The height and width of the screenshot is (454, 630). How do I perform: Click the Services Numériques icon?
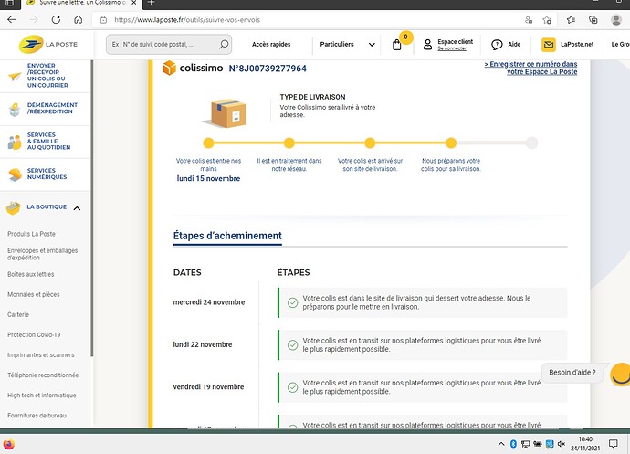[x=15, y=174]
